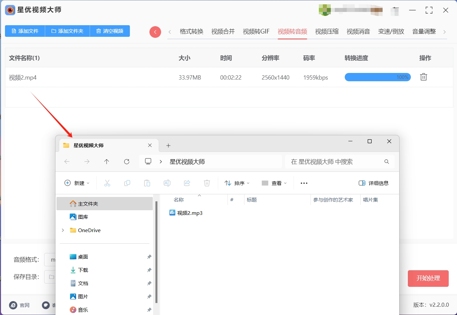Open the 变速/倒放 tab

pyautogui.click(x=391, y=31)
